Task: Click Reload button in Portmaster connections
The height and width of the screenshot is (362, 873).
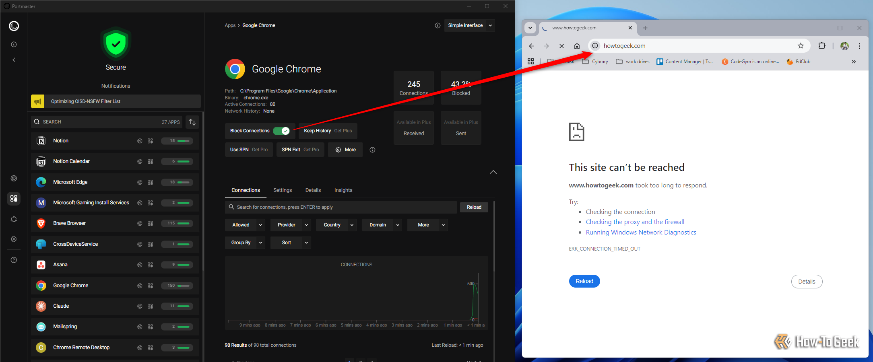Action: point(474,207)
